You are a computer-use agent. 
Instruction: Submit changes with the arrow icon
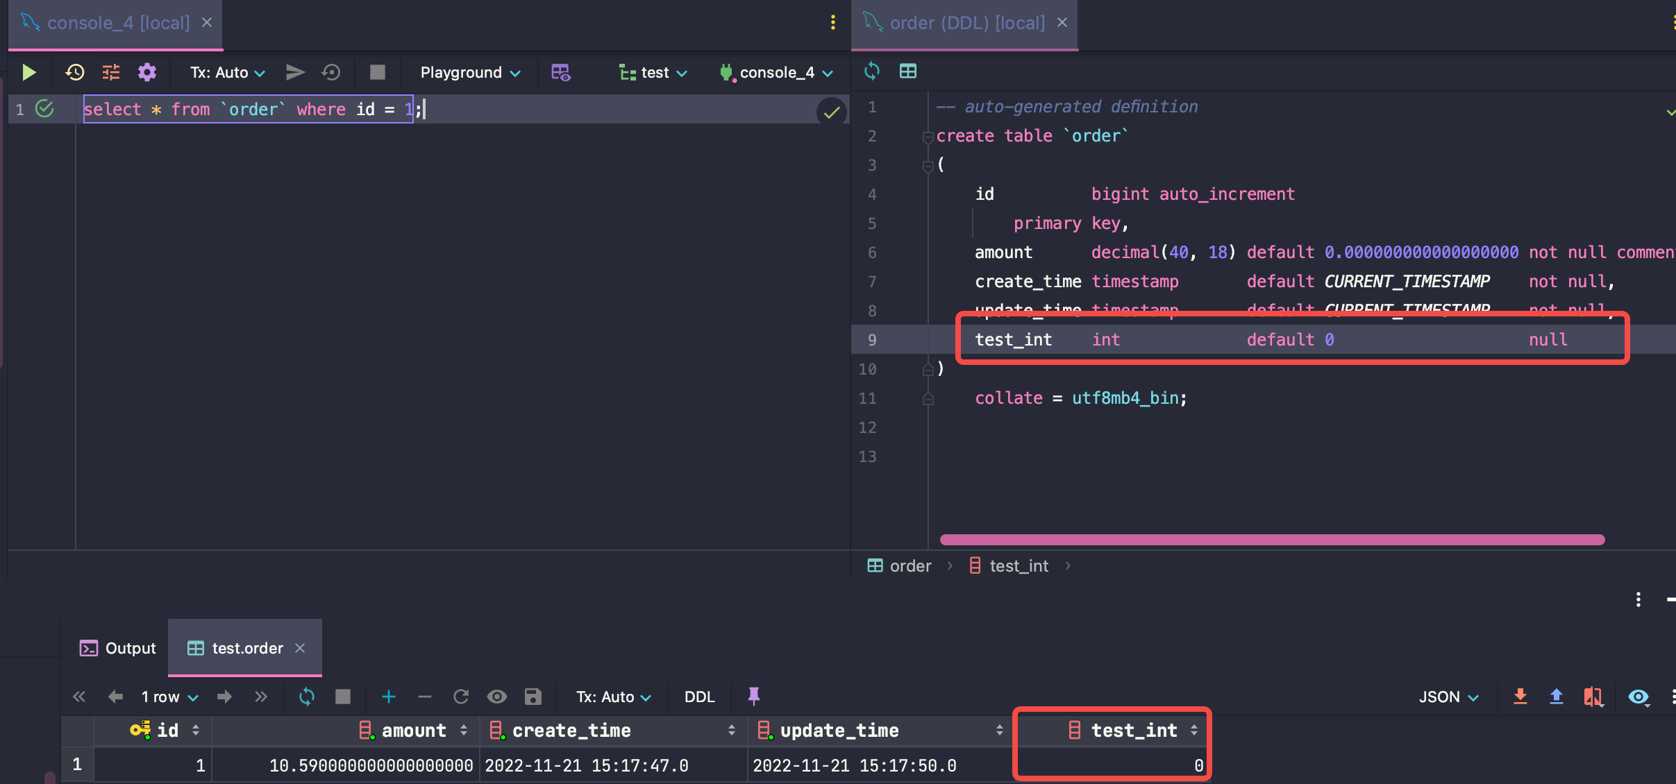click(295, 72)
